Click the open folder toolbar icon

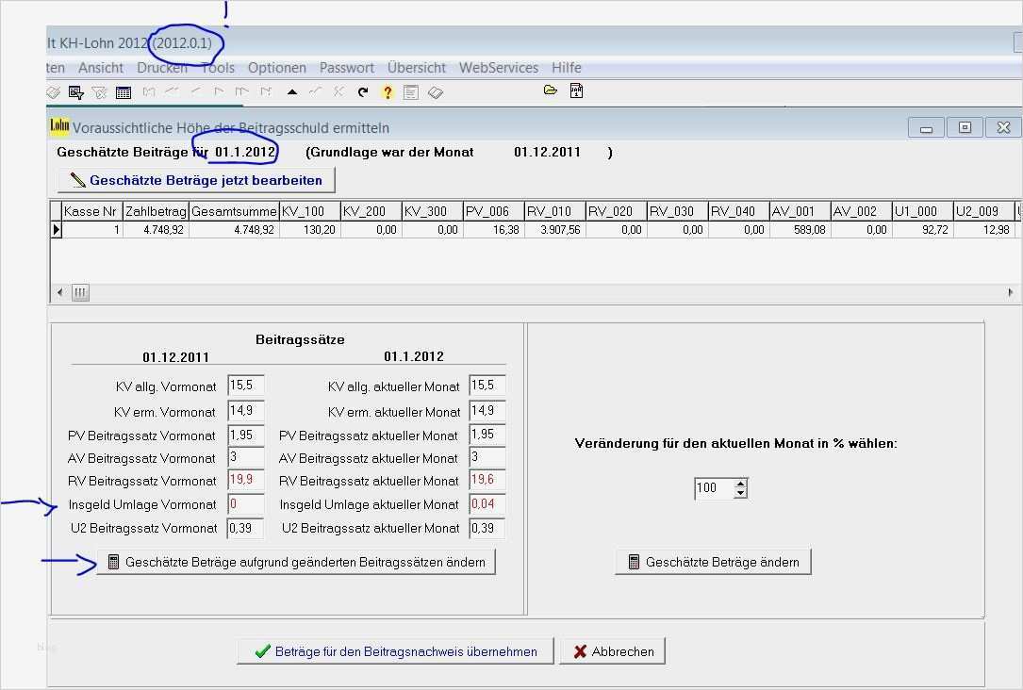(x=551, y=90)
